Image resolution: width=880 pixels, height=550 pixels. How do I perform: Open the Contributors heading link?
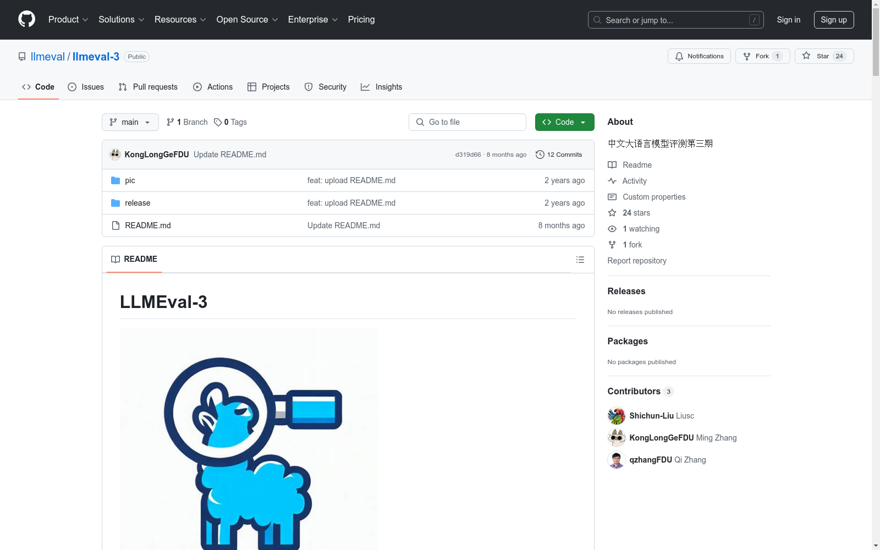[x=641, y=392]
